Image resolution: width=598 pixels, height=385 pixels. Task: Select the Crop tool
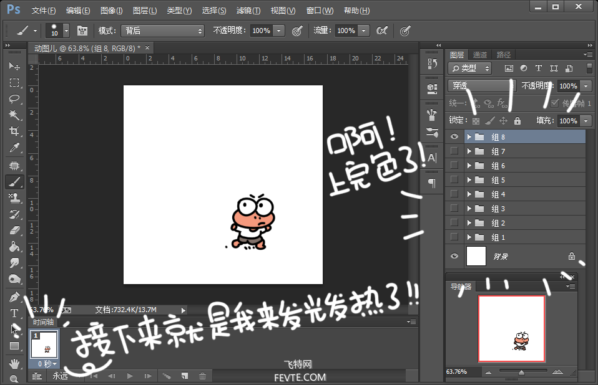(x=14, y=131)
